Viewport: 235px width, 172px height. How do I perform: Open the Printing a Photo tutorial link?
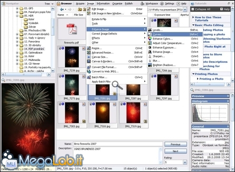(211, 79)
